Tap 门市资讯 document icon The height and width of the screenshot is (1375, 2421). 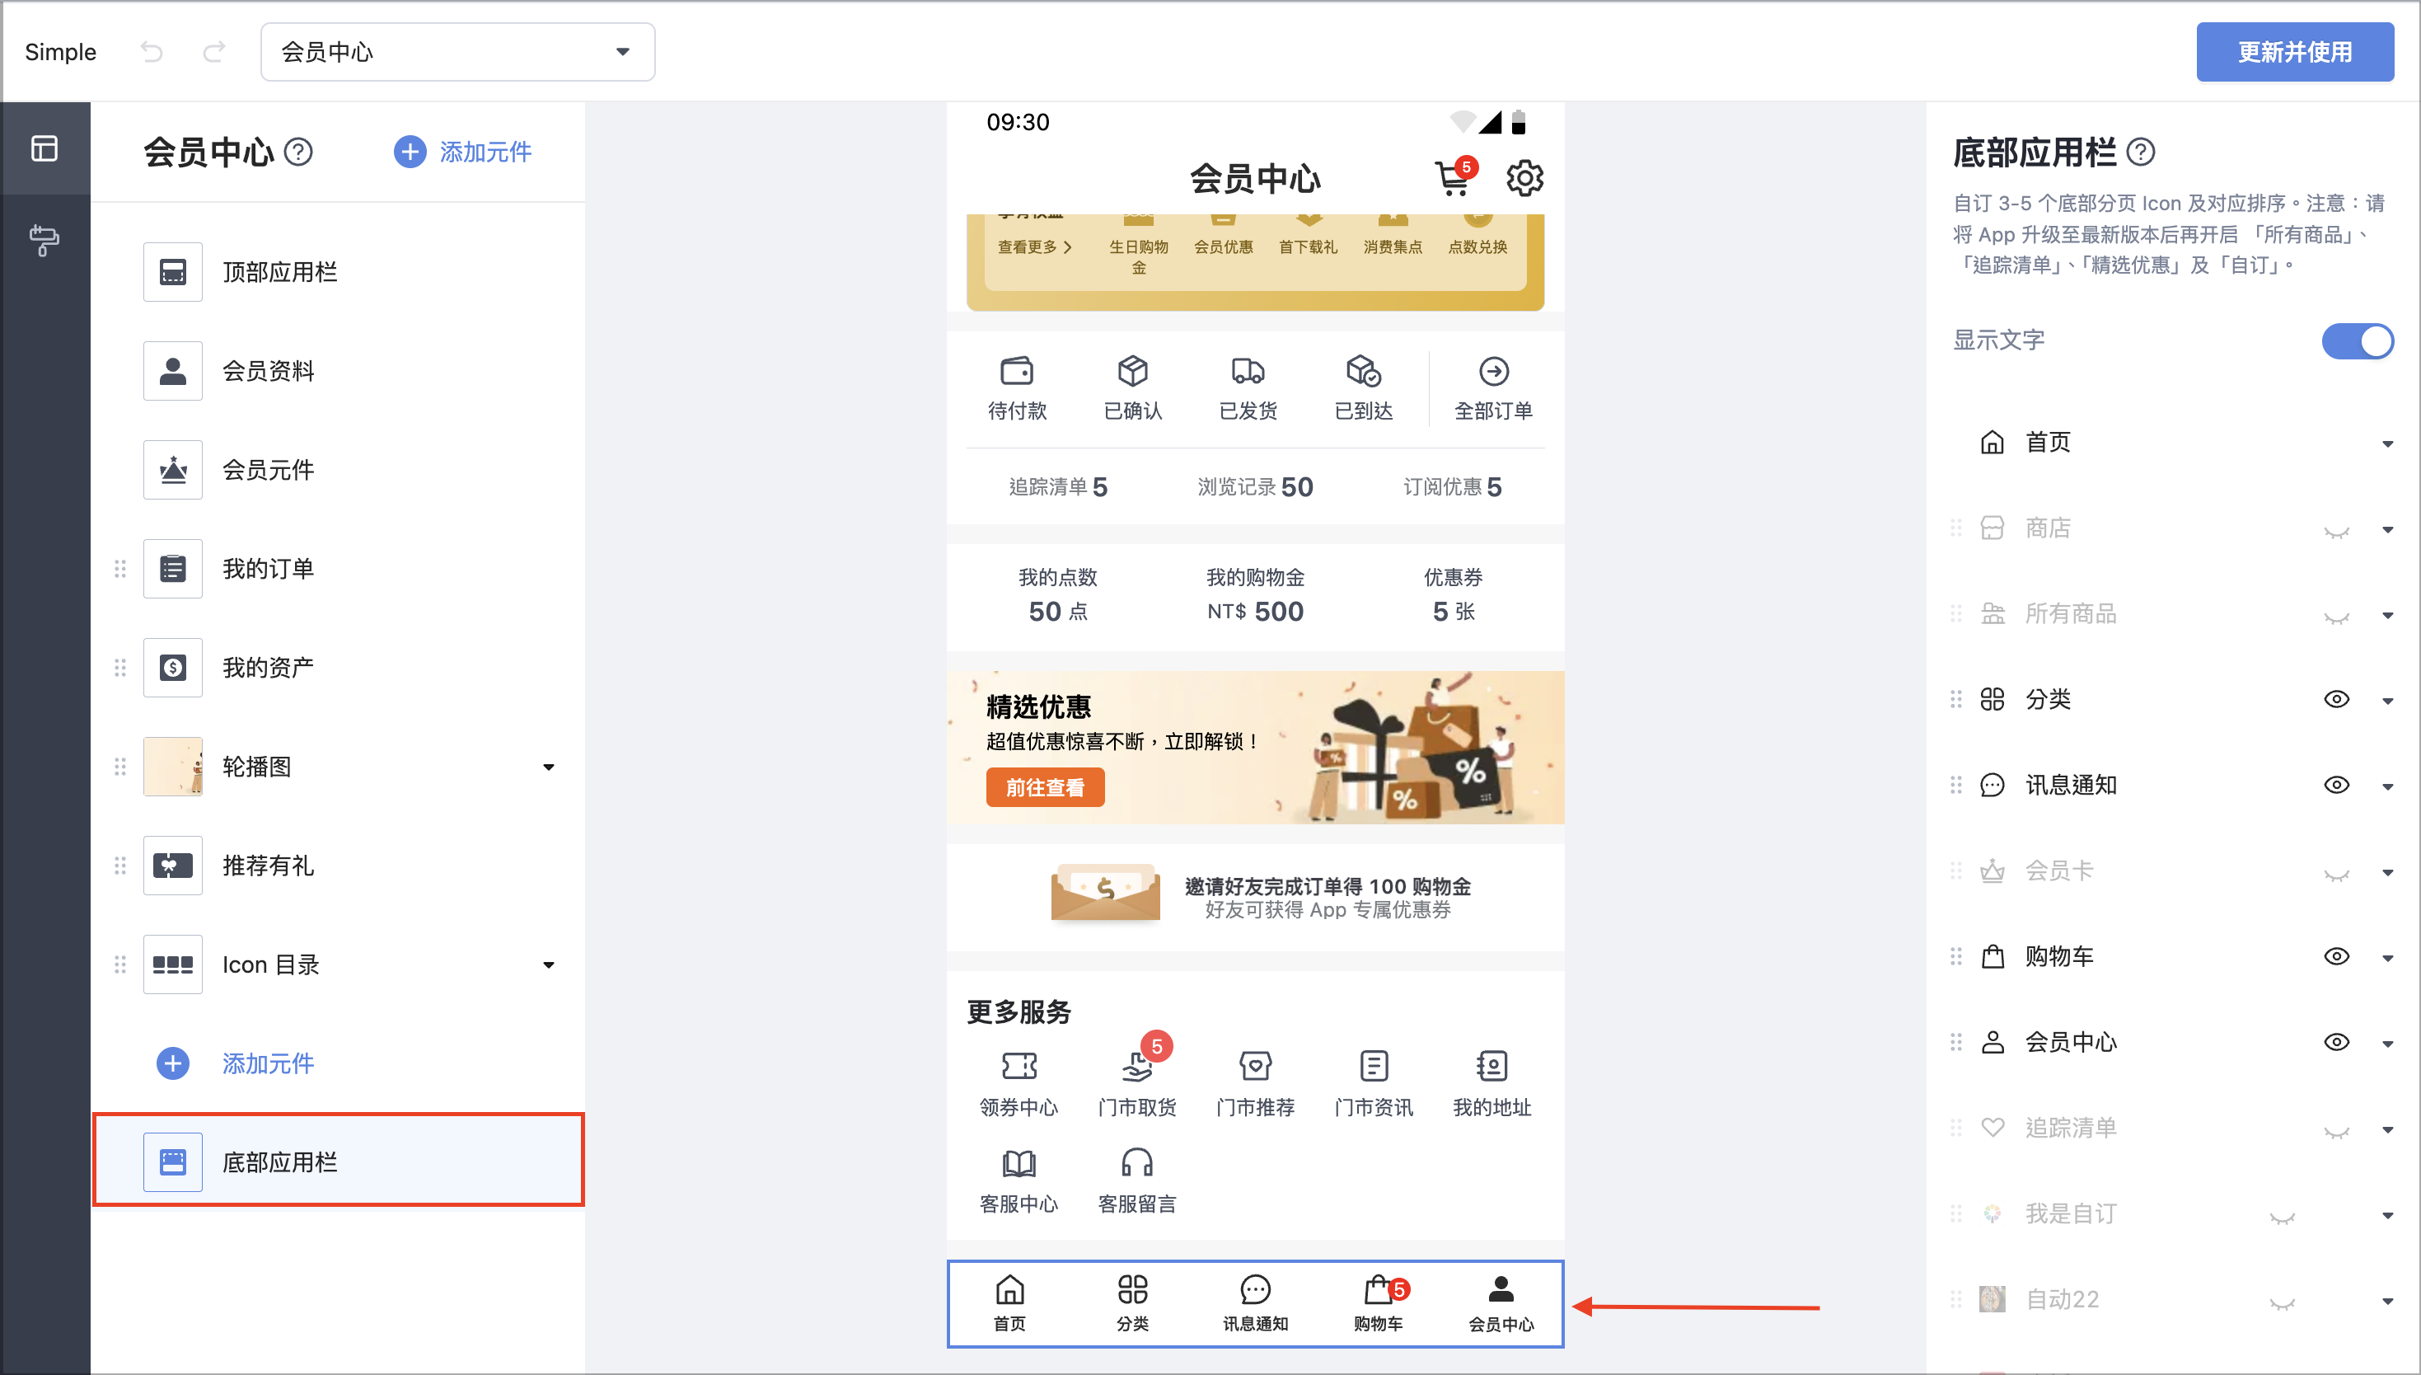coord(1374,1065)
